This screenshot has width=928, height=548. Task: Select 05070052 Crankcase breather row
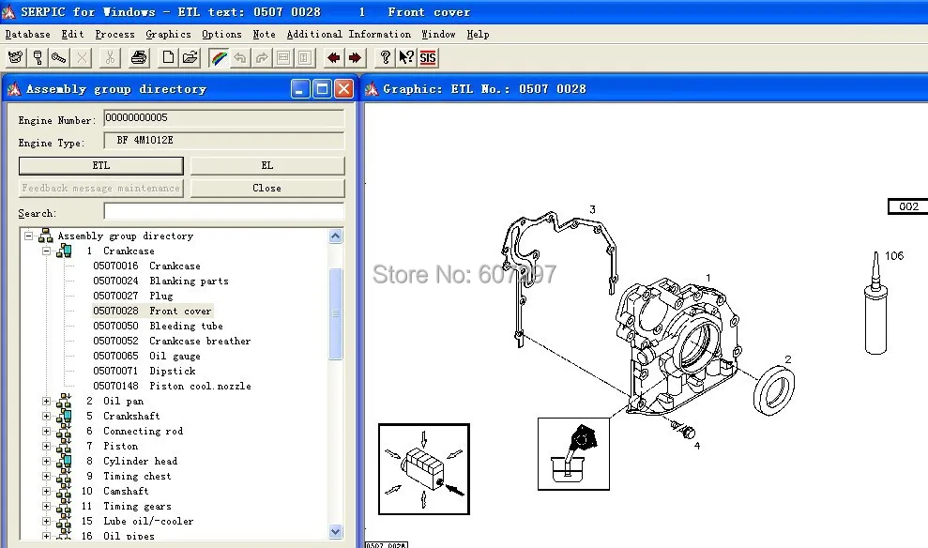coord(172,341)
